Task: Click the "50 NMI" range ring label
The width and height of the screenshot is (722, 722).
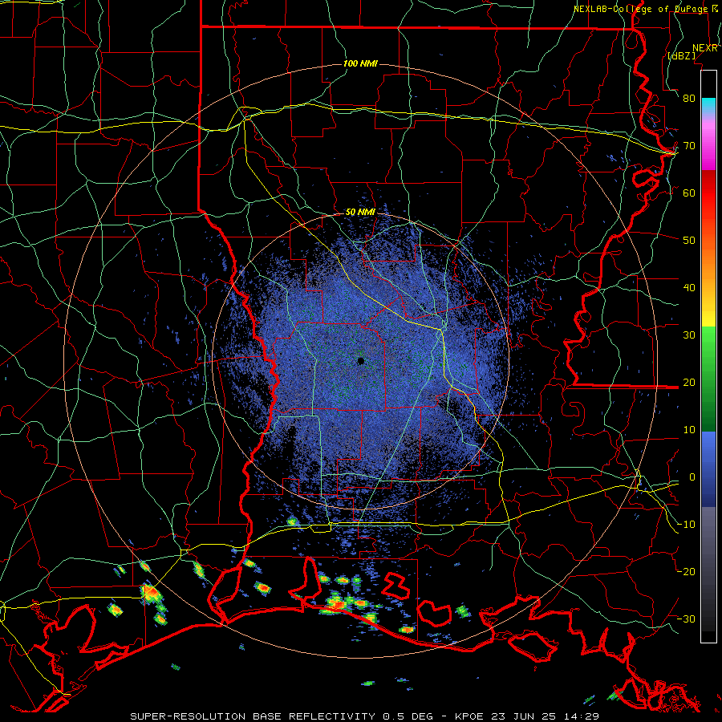Action: (360, 213)
